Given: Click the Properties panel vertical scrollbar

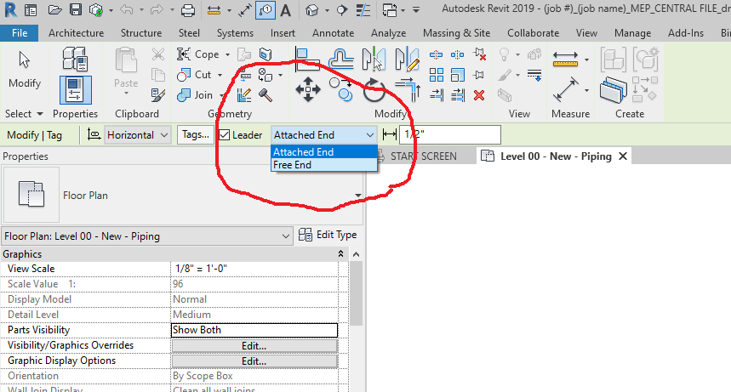Looking at the screenshot, I should point(357,293).
